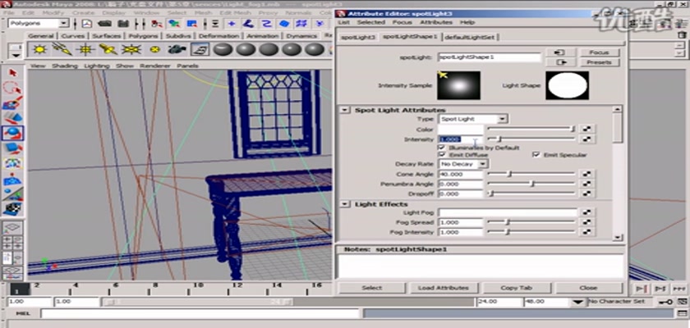Select the arrow Select tool
690x328 pixels.
click(x=13, y=73)
